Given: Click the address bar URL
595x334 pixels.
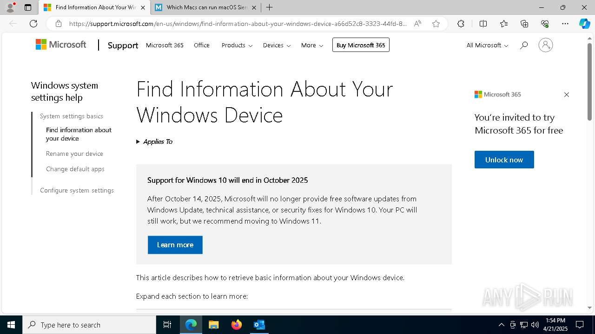Looking at the screenshot, I should (x=238, y=24).
